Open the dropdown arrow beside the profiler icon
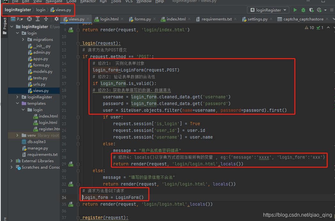This screenshot has width=335, height=221. (325, 10)
